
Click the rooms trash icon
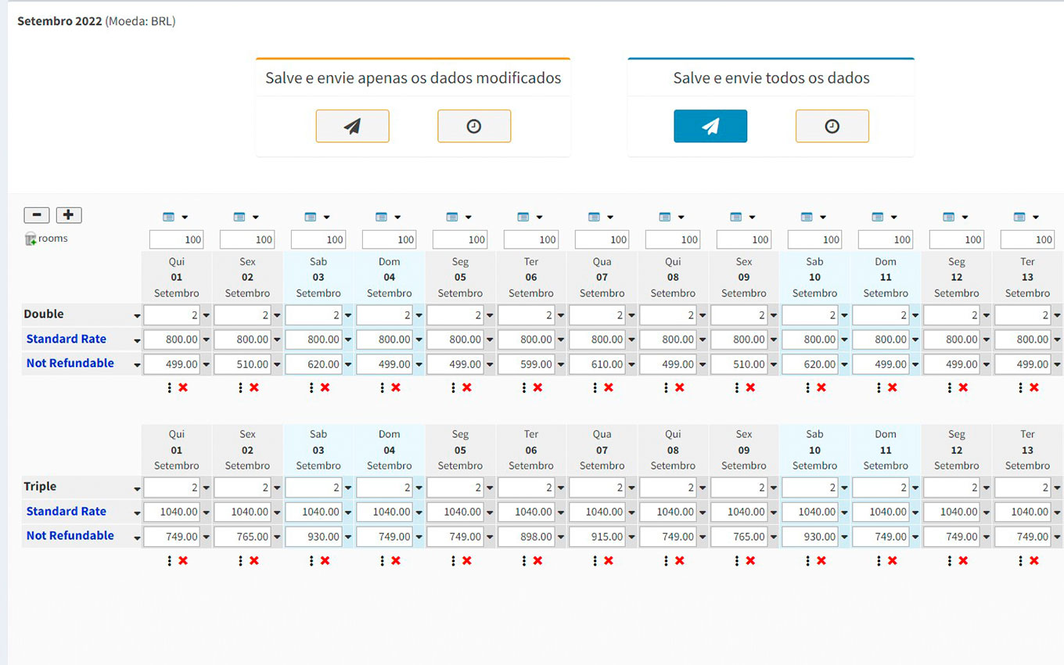coord(31,239)
